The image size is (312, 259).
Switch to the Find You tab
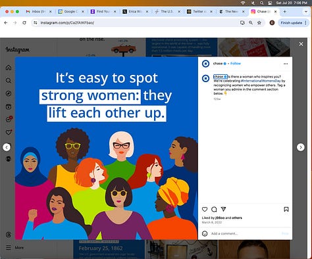point(103,12)
